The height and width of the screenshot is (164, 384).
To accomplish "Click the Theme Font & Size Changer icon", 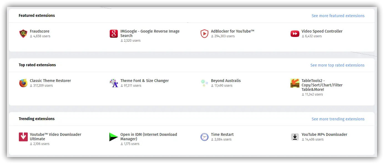I will (x=114, y=83).
